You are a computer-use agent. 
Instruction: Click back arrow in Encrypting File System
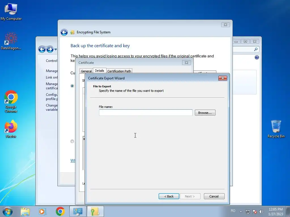tap(64, 32)
